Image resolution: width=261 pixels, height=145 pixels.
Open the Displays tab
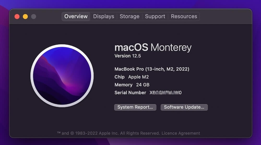tap(104, 16)
